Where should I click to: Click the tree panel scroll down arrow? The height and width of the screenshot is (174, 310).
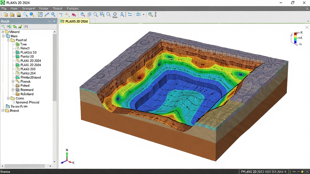click(x=54, y=162)
